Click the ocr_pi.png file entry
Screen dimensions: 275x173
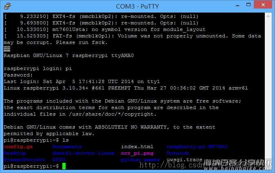tap(137, 153)
